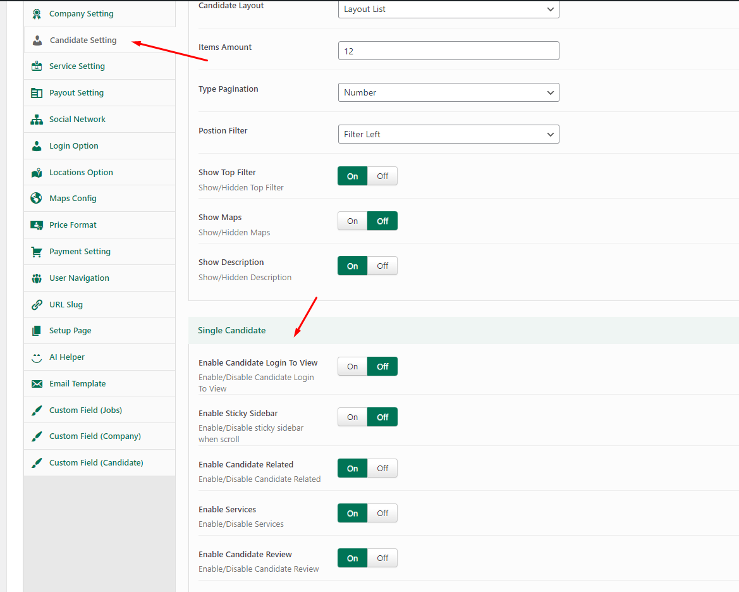The image size is (739, 592).
Task: Switch to the Payout Setting tab
Action: point(76,93)
